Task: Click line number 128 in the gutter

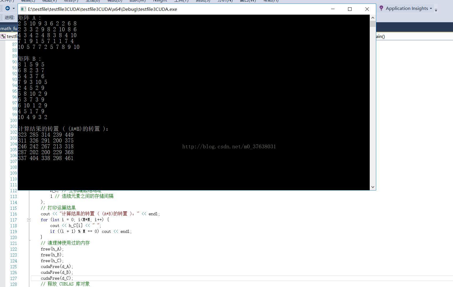Action: click(13, 284)
